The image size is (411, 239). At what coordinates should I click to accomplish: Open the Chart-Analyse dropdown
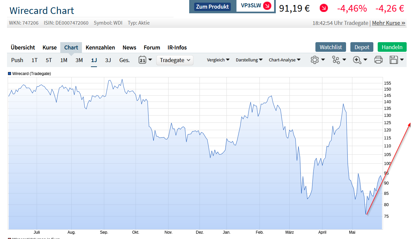point(285,60)
